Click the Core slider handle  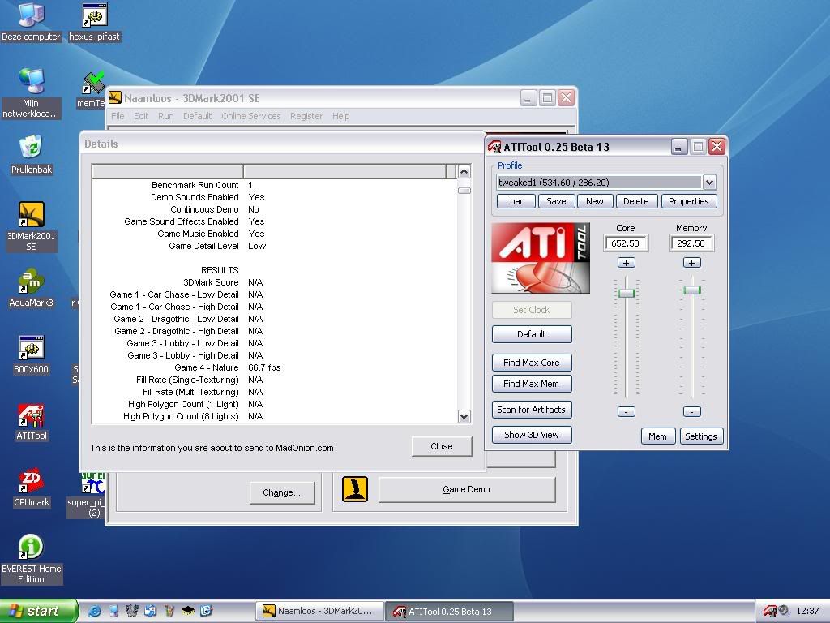627,293
